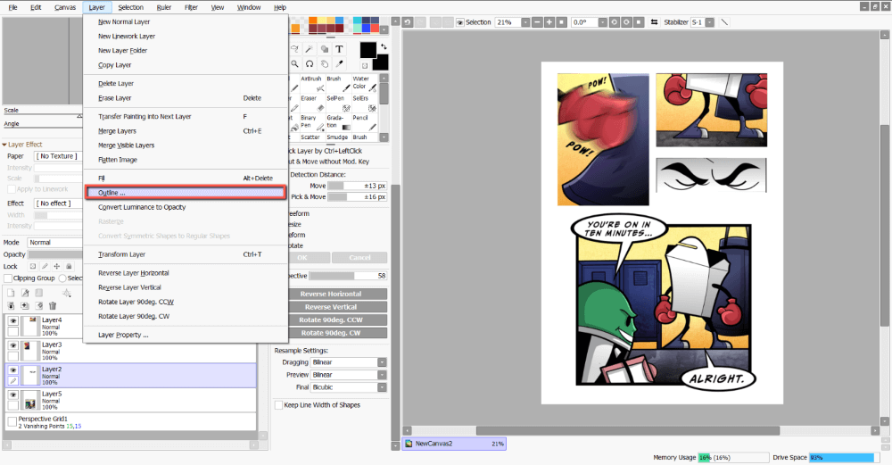Open the Paper texture dropdown
Screen dimensions: 892x465
[x=57, y=156]
